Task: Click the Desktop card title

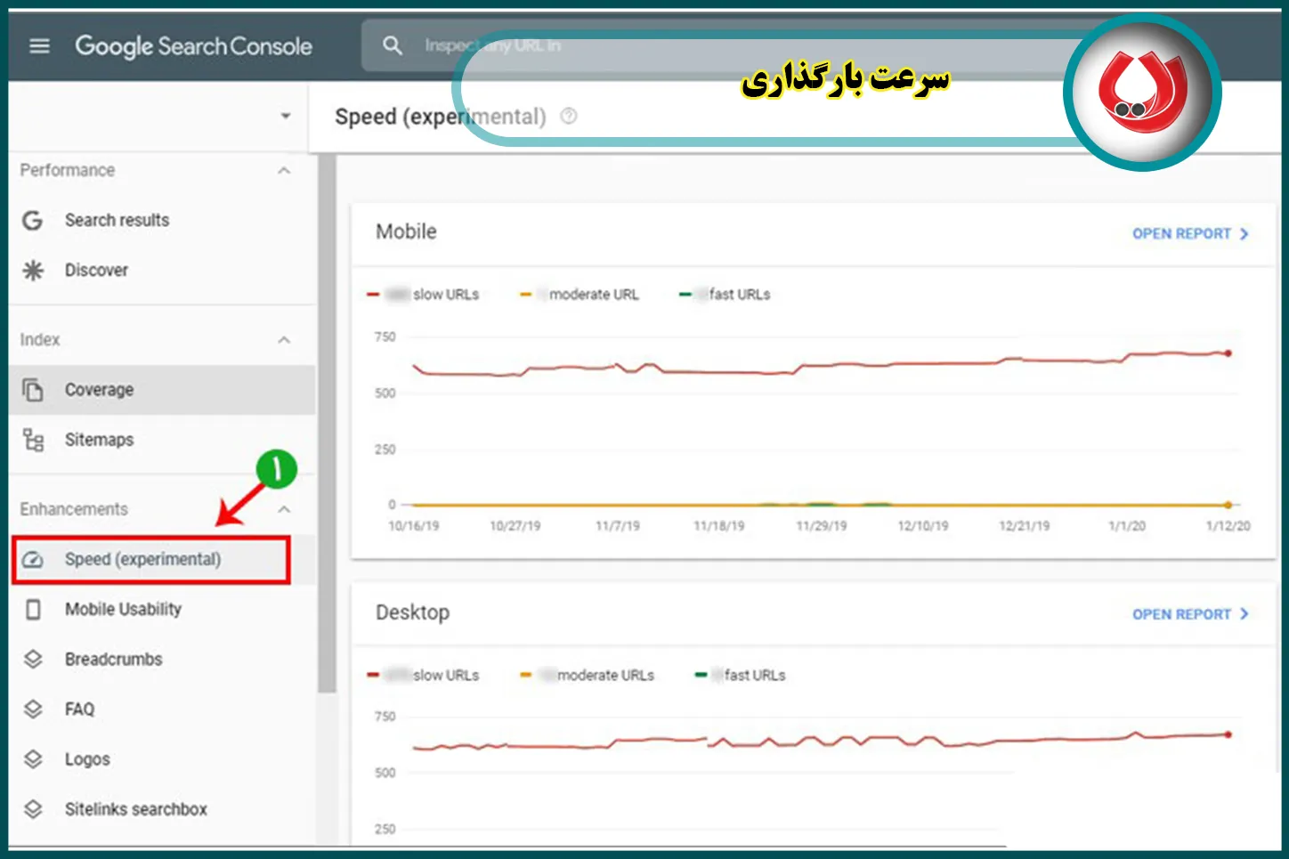Action: tap(412, 612)
